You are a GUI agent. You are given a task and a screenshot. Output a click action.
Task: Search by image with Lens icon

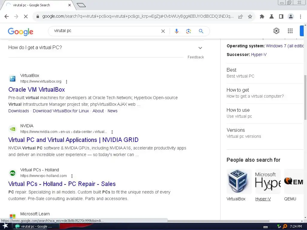click(x=188, y=31)
